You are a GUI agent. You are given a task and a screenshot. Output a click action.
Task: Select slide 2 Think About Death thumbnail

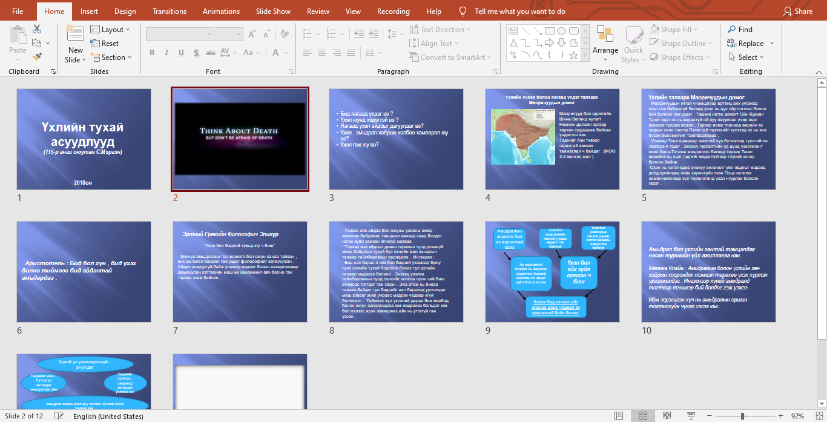coord(240,139)
